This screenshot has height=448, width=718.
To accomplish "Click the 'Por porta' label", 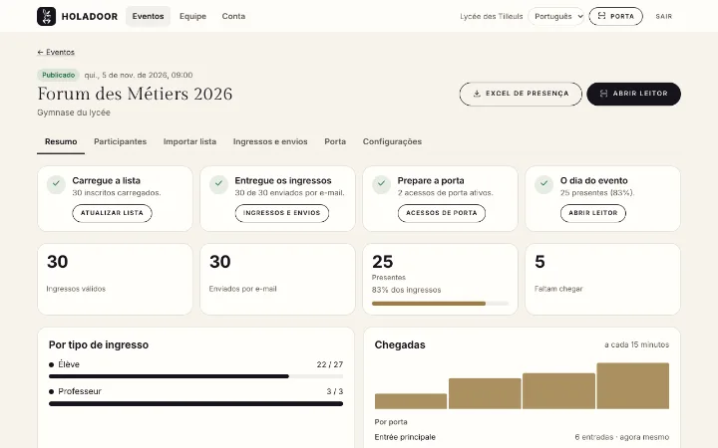I will coord(391,422).
